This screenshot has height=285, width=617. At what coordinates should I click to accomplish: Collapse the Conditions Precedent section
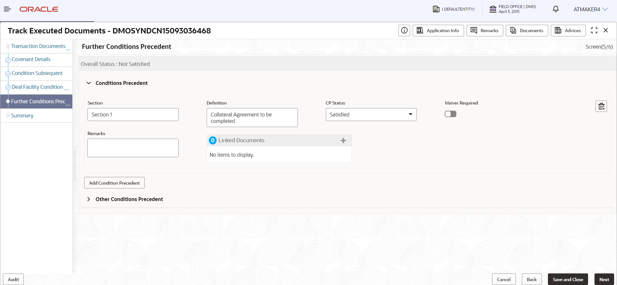pyautogui.click(x=89, y=83)
